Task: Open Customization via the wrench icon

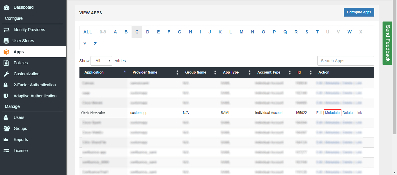Action: pyautogui.click(x=7, y=74)
